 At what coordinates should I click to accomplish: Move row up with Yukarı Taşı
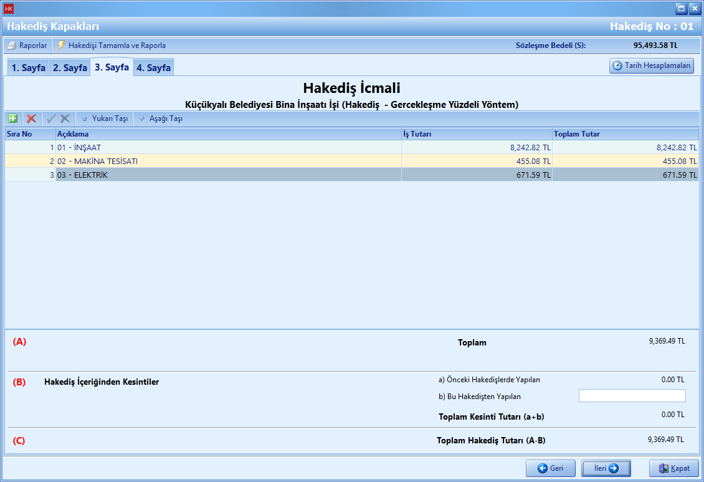104,118
